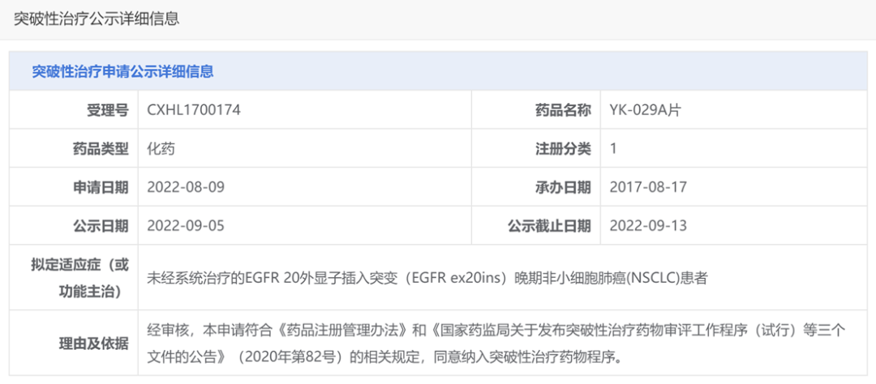Click the acceptance number CXHL1700174
Screen dimensions: 876x384
point(194,110)
